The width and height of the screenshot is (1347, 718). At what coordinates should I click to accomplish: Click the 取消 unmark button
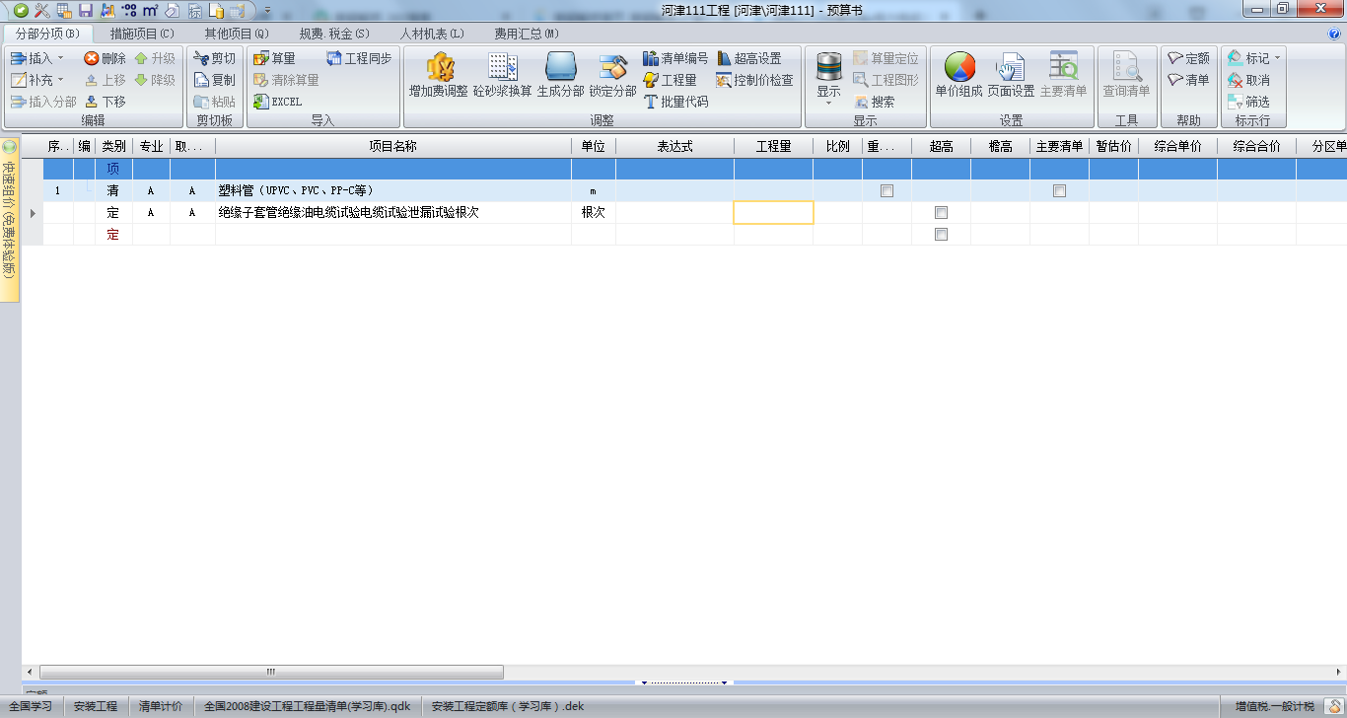point(1248,80)
